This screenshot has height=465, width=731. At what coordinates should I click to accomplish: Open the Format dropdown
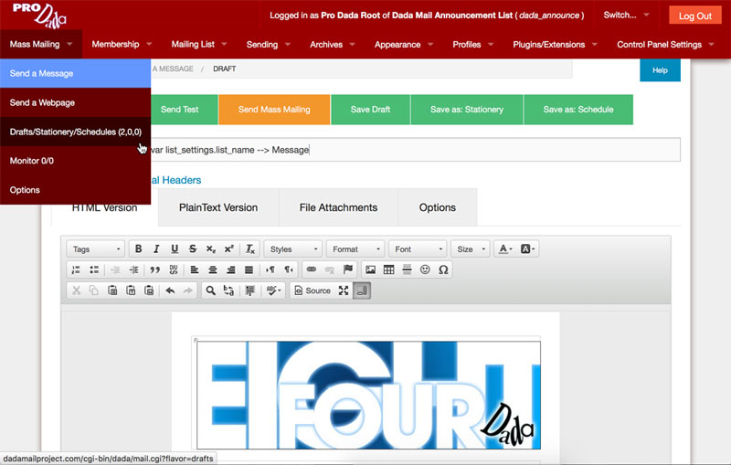click(355, 249)
